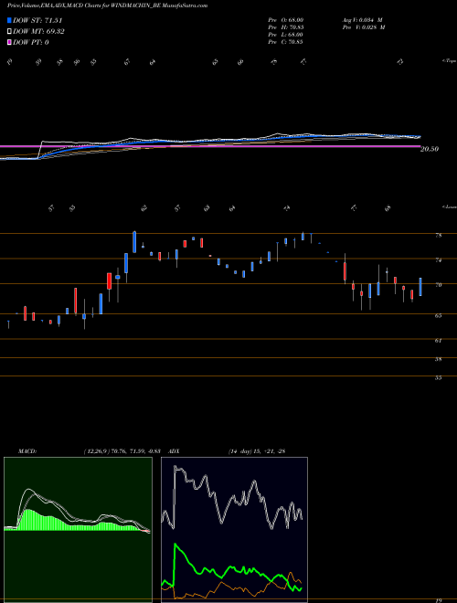
Task: Click the 20.50 label on the magenta line
Action: tap(430, 149)
